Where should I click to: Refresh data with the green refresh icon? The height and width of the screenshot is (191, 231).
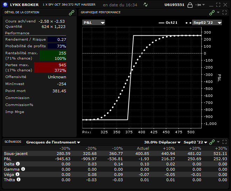146,5
